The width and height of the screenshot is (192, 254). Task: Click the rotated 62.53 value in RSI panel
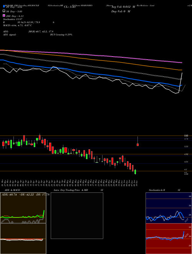click(x=186, y=236)
